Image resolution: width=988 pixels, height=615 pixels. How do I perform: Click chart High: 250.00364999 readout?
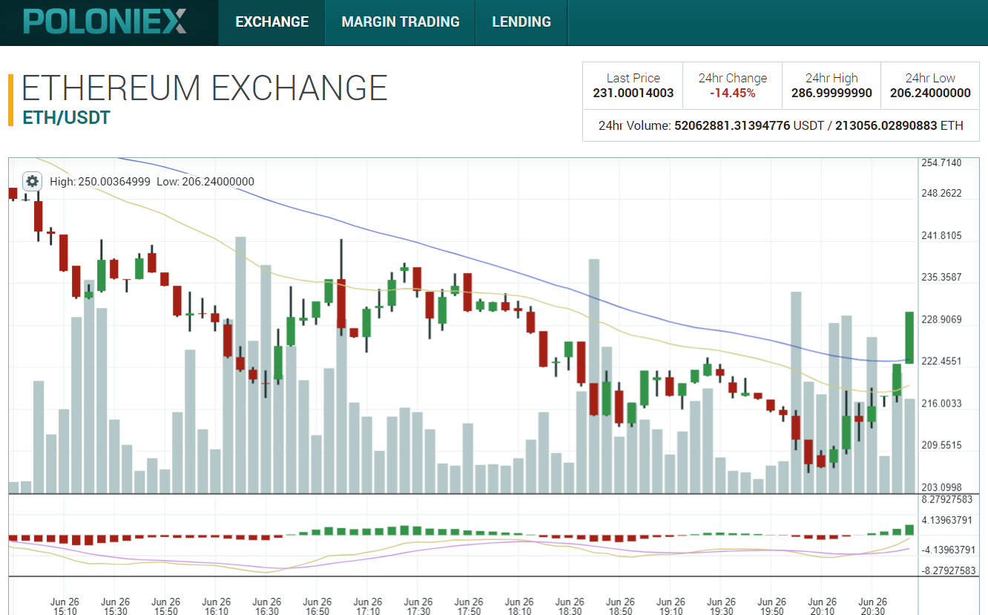[100, 182]
